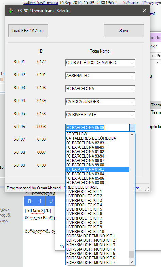Image resolution: width=161 pixels, height=267 pixels.
Task: Collapse the Slot 06 dropdown arrow
Action: click(132, 128)
